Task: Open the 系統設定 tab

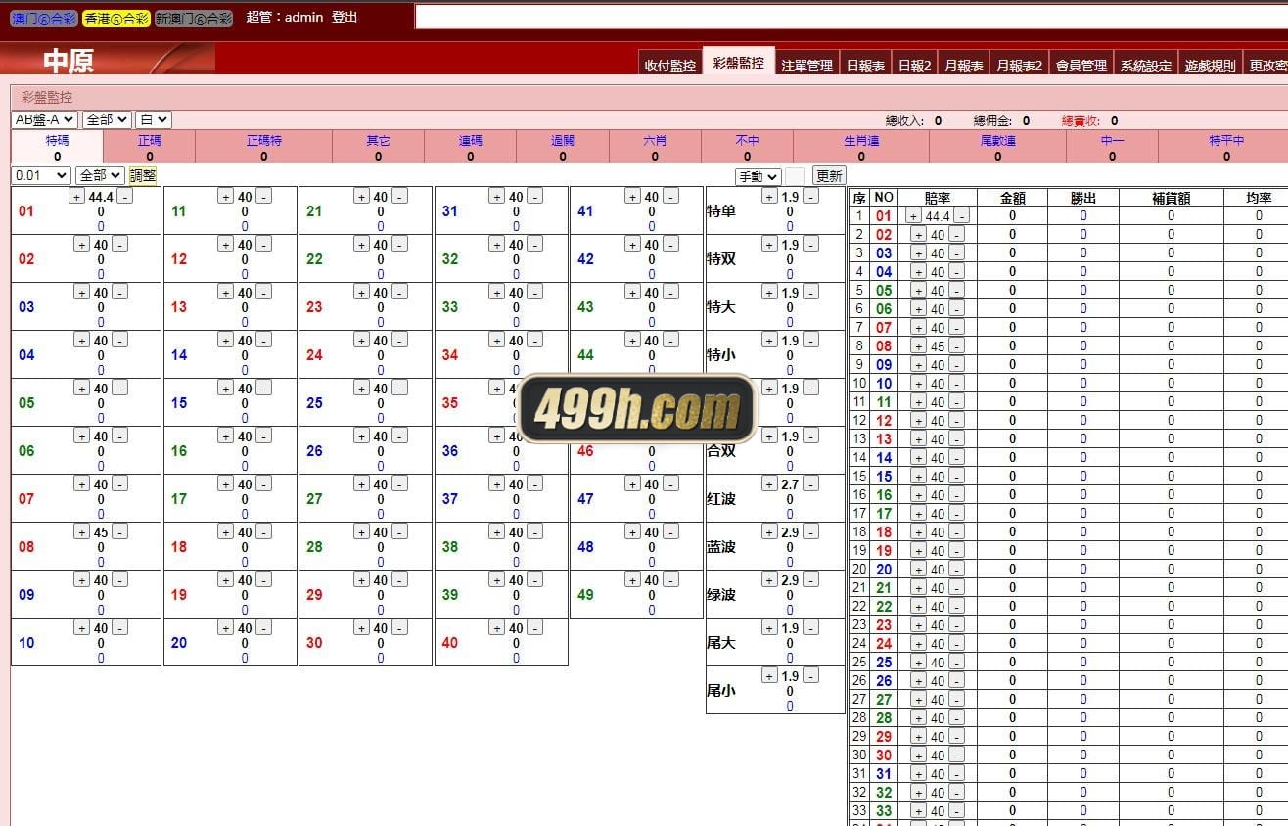Action: [1146, 65]
